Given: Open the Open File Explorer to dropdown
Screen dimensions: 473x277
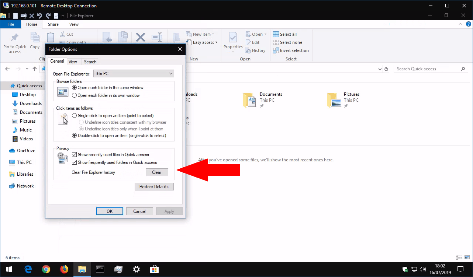Looking at the screenshot, I should [134, 74].
